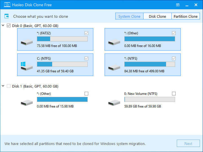Click the E: New Volume usage bar
This screenshot has width=203, height=152.
point(150,99)
